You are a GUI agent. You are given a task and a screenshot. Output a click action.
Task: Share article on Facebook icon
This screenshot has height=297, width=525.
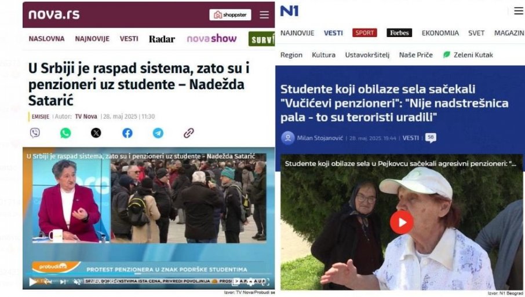[127, 133]
